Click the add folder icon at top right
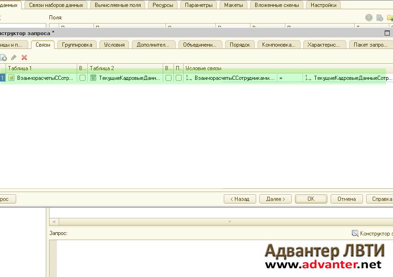This screenshot has width=393, height=277. click(x=389, y=18)
